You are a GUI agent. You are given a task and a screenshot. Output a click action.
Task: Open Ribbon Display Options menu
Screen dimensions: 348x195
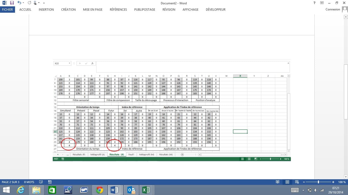pyautogui.click(x=322, y=3)
